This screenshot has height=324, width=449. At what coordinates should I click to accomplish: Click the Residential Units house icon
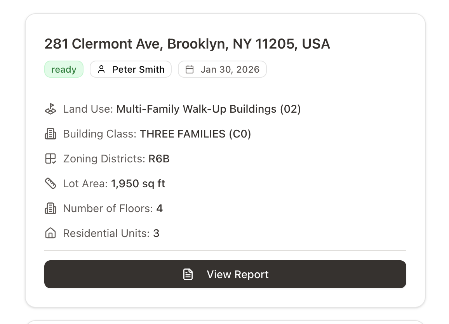pyautogui.click(x=50, y=233)
